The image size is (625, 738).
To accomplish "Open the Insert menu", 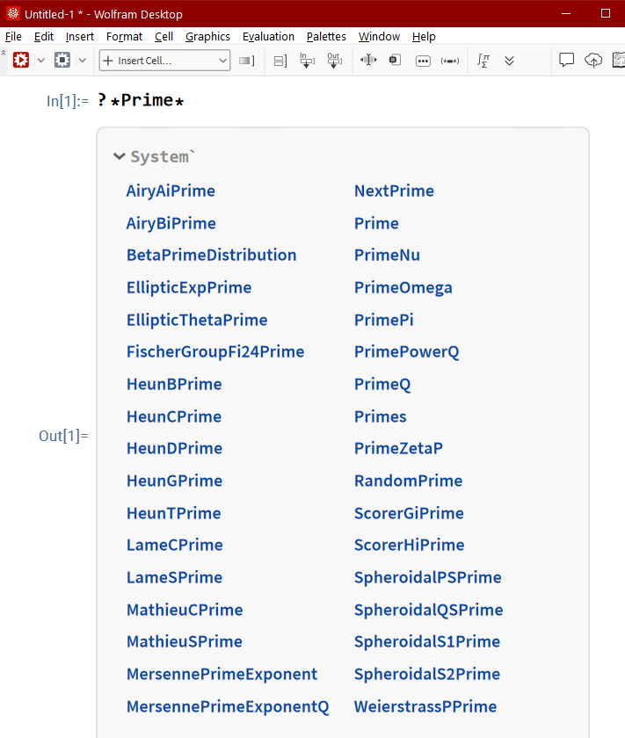I will [x=80, y=37].
